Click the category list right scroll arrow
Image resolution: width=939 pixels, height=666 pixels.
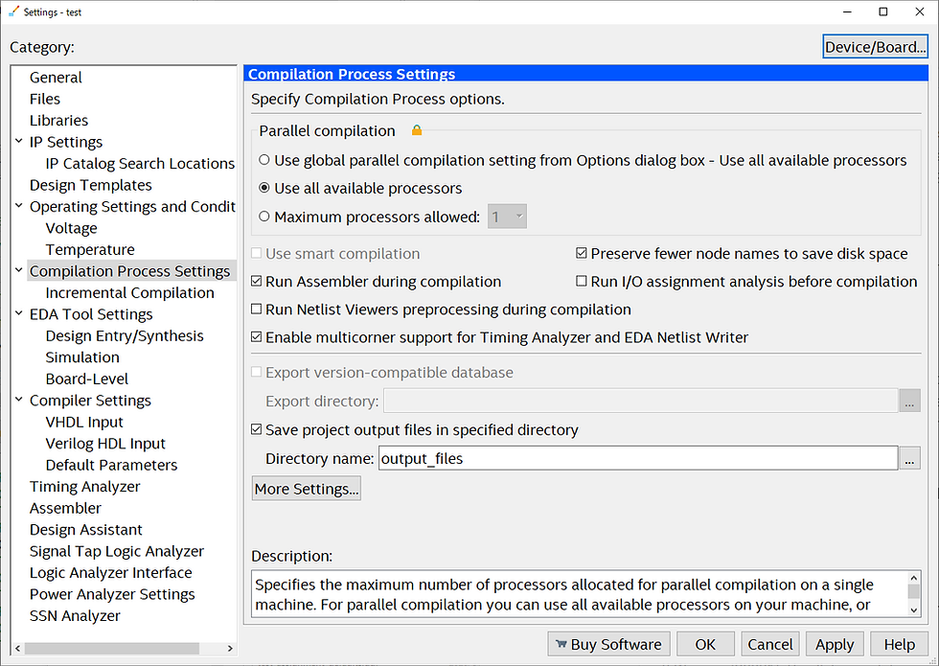click(x=230, y=648)
